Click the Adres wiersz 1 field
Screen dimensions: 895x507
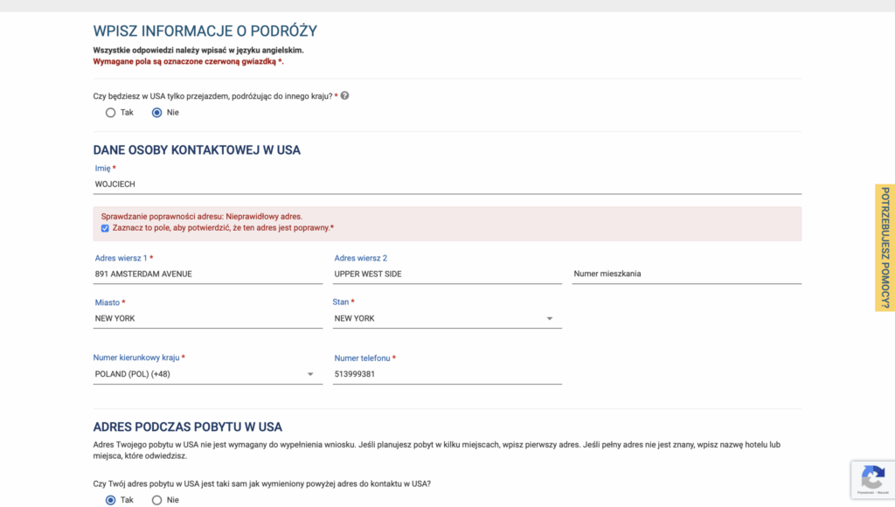click(208, 274)
